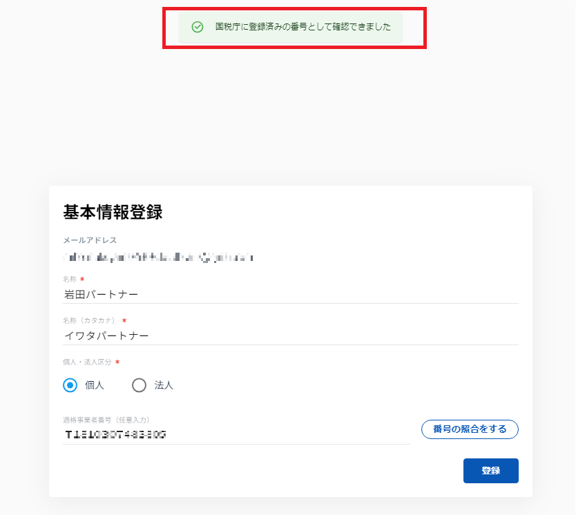The height and width of the screenshot is (515, 576).
Task: Click the 基本情報登録 heading
Action: click(113, 213)
